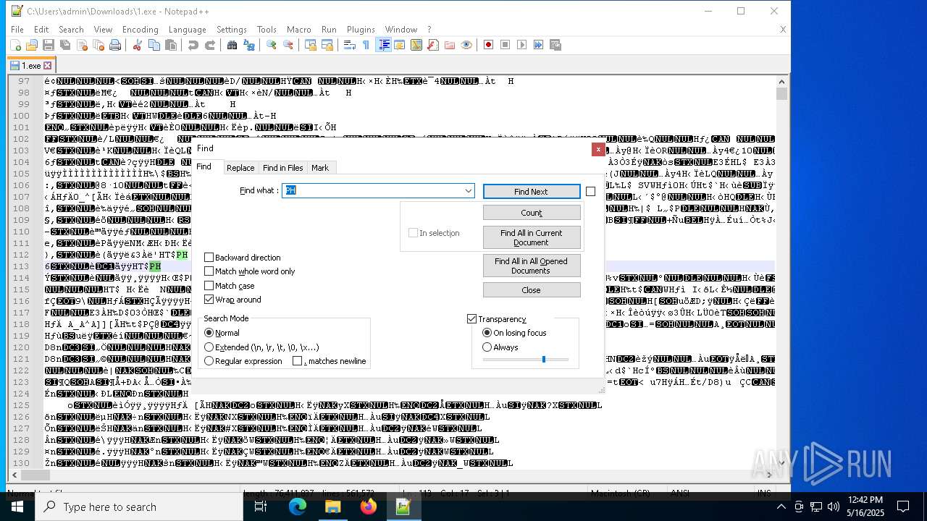Check '. matches newline' option
This screenshot has width=927, height=521.
(297, 361)
